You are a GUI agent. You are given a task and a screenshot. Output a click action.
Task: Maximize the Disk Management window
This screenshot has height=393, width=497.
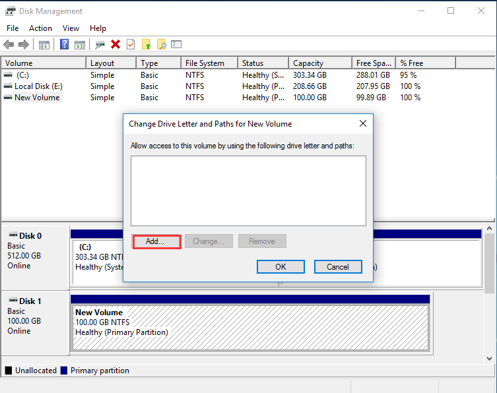tap(451, 11)
